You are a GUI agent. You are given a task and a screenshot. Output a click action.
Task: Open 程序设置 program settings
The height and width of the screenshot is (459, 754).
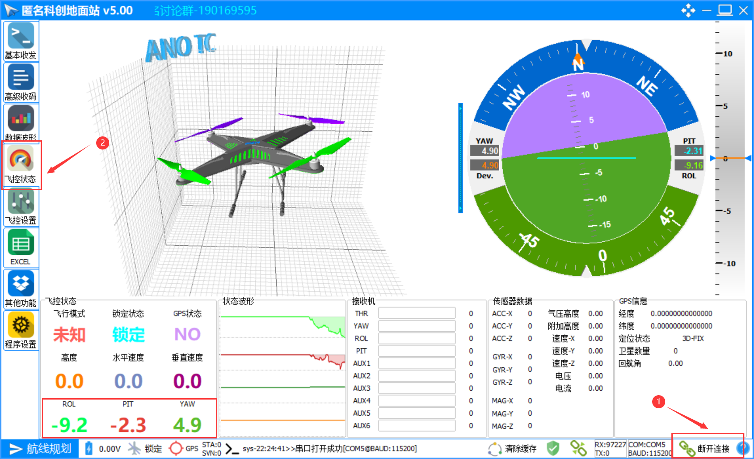point(21,330)
